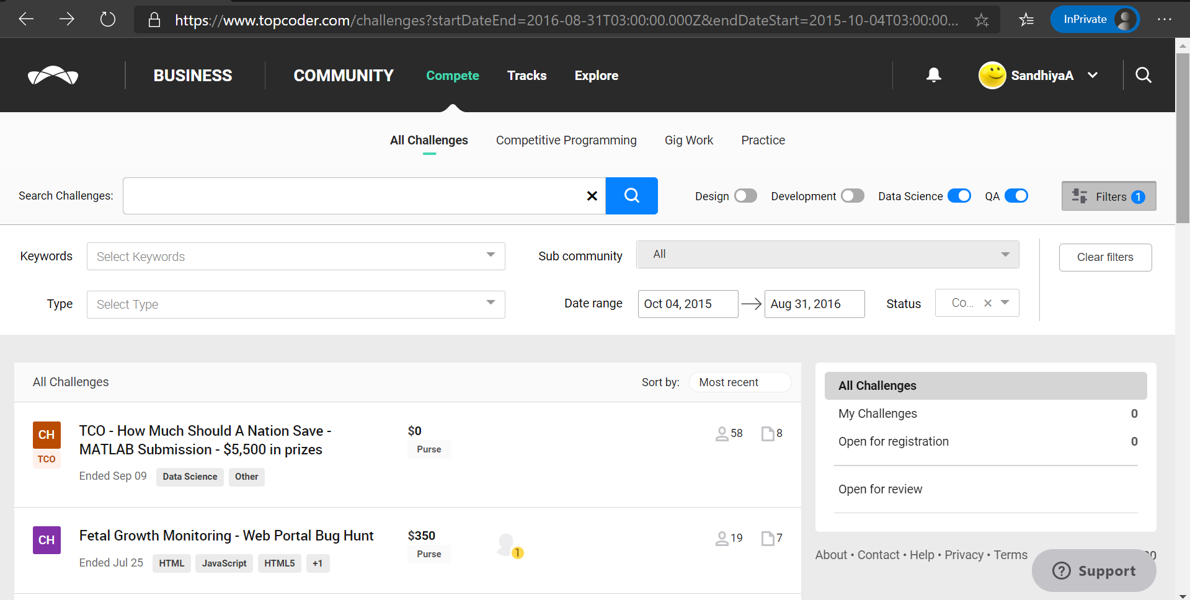This screenshot has width=1190, height=600.
Task: Open the BUSINESS menu
Action: [x=193, y=76]
